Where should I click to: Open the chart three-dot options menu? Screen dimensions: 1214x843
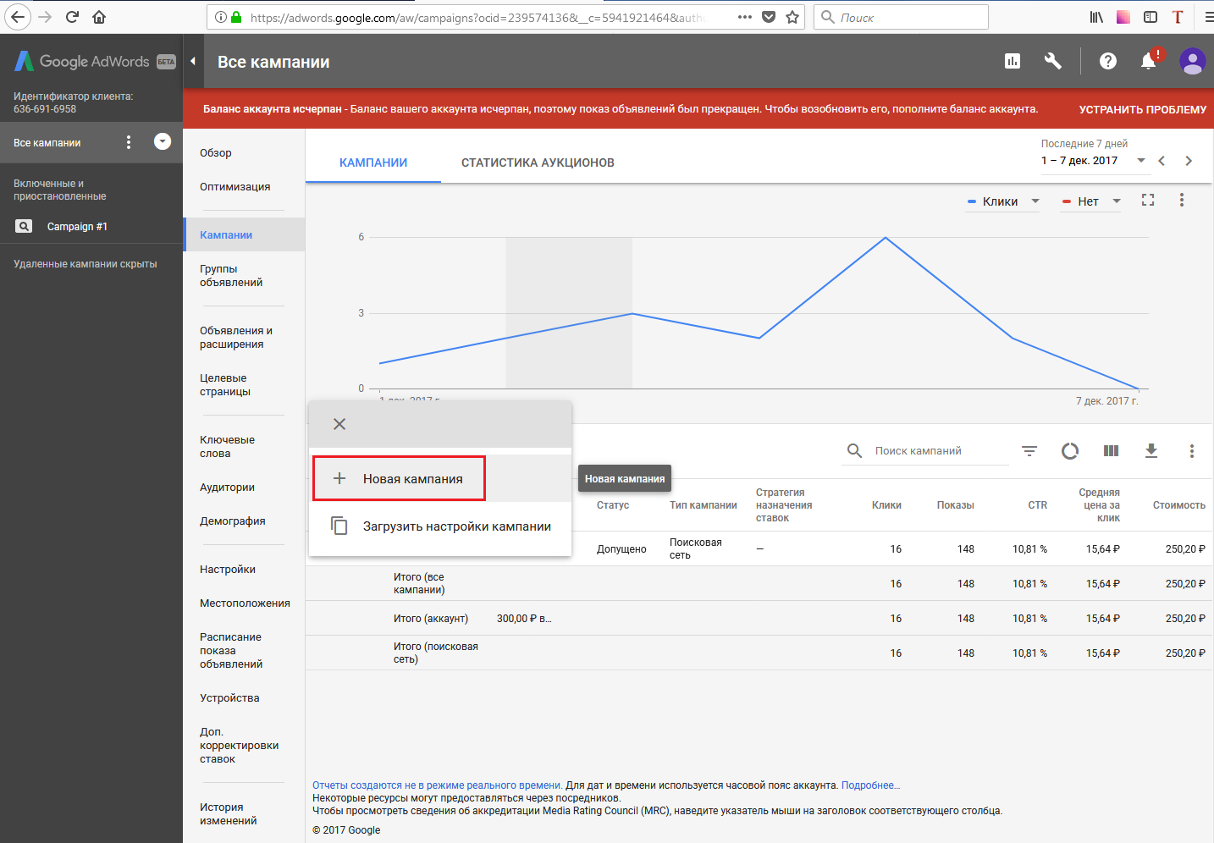point(1182,200)
